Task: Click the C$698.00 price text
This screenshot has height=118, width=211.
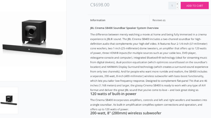Action: tap(100, 5)
